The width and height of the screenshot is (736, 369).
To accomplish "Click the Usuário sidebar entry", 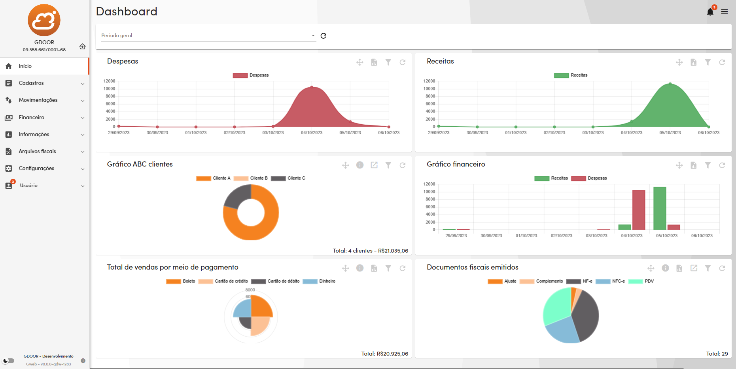I will [44, 185].
